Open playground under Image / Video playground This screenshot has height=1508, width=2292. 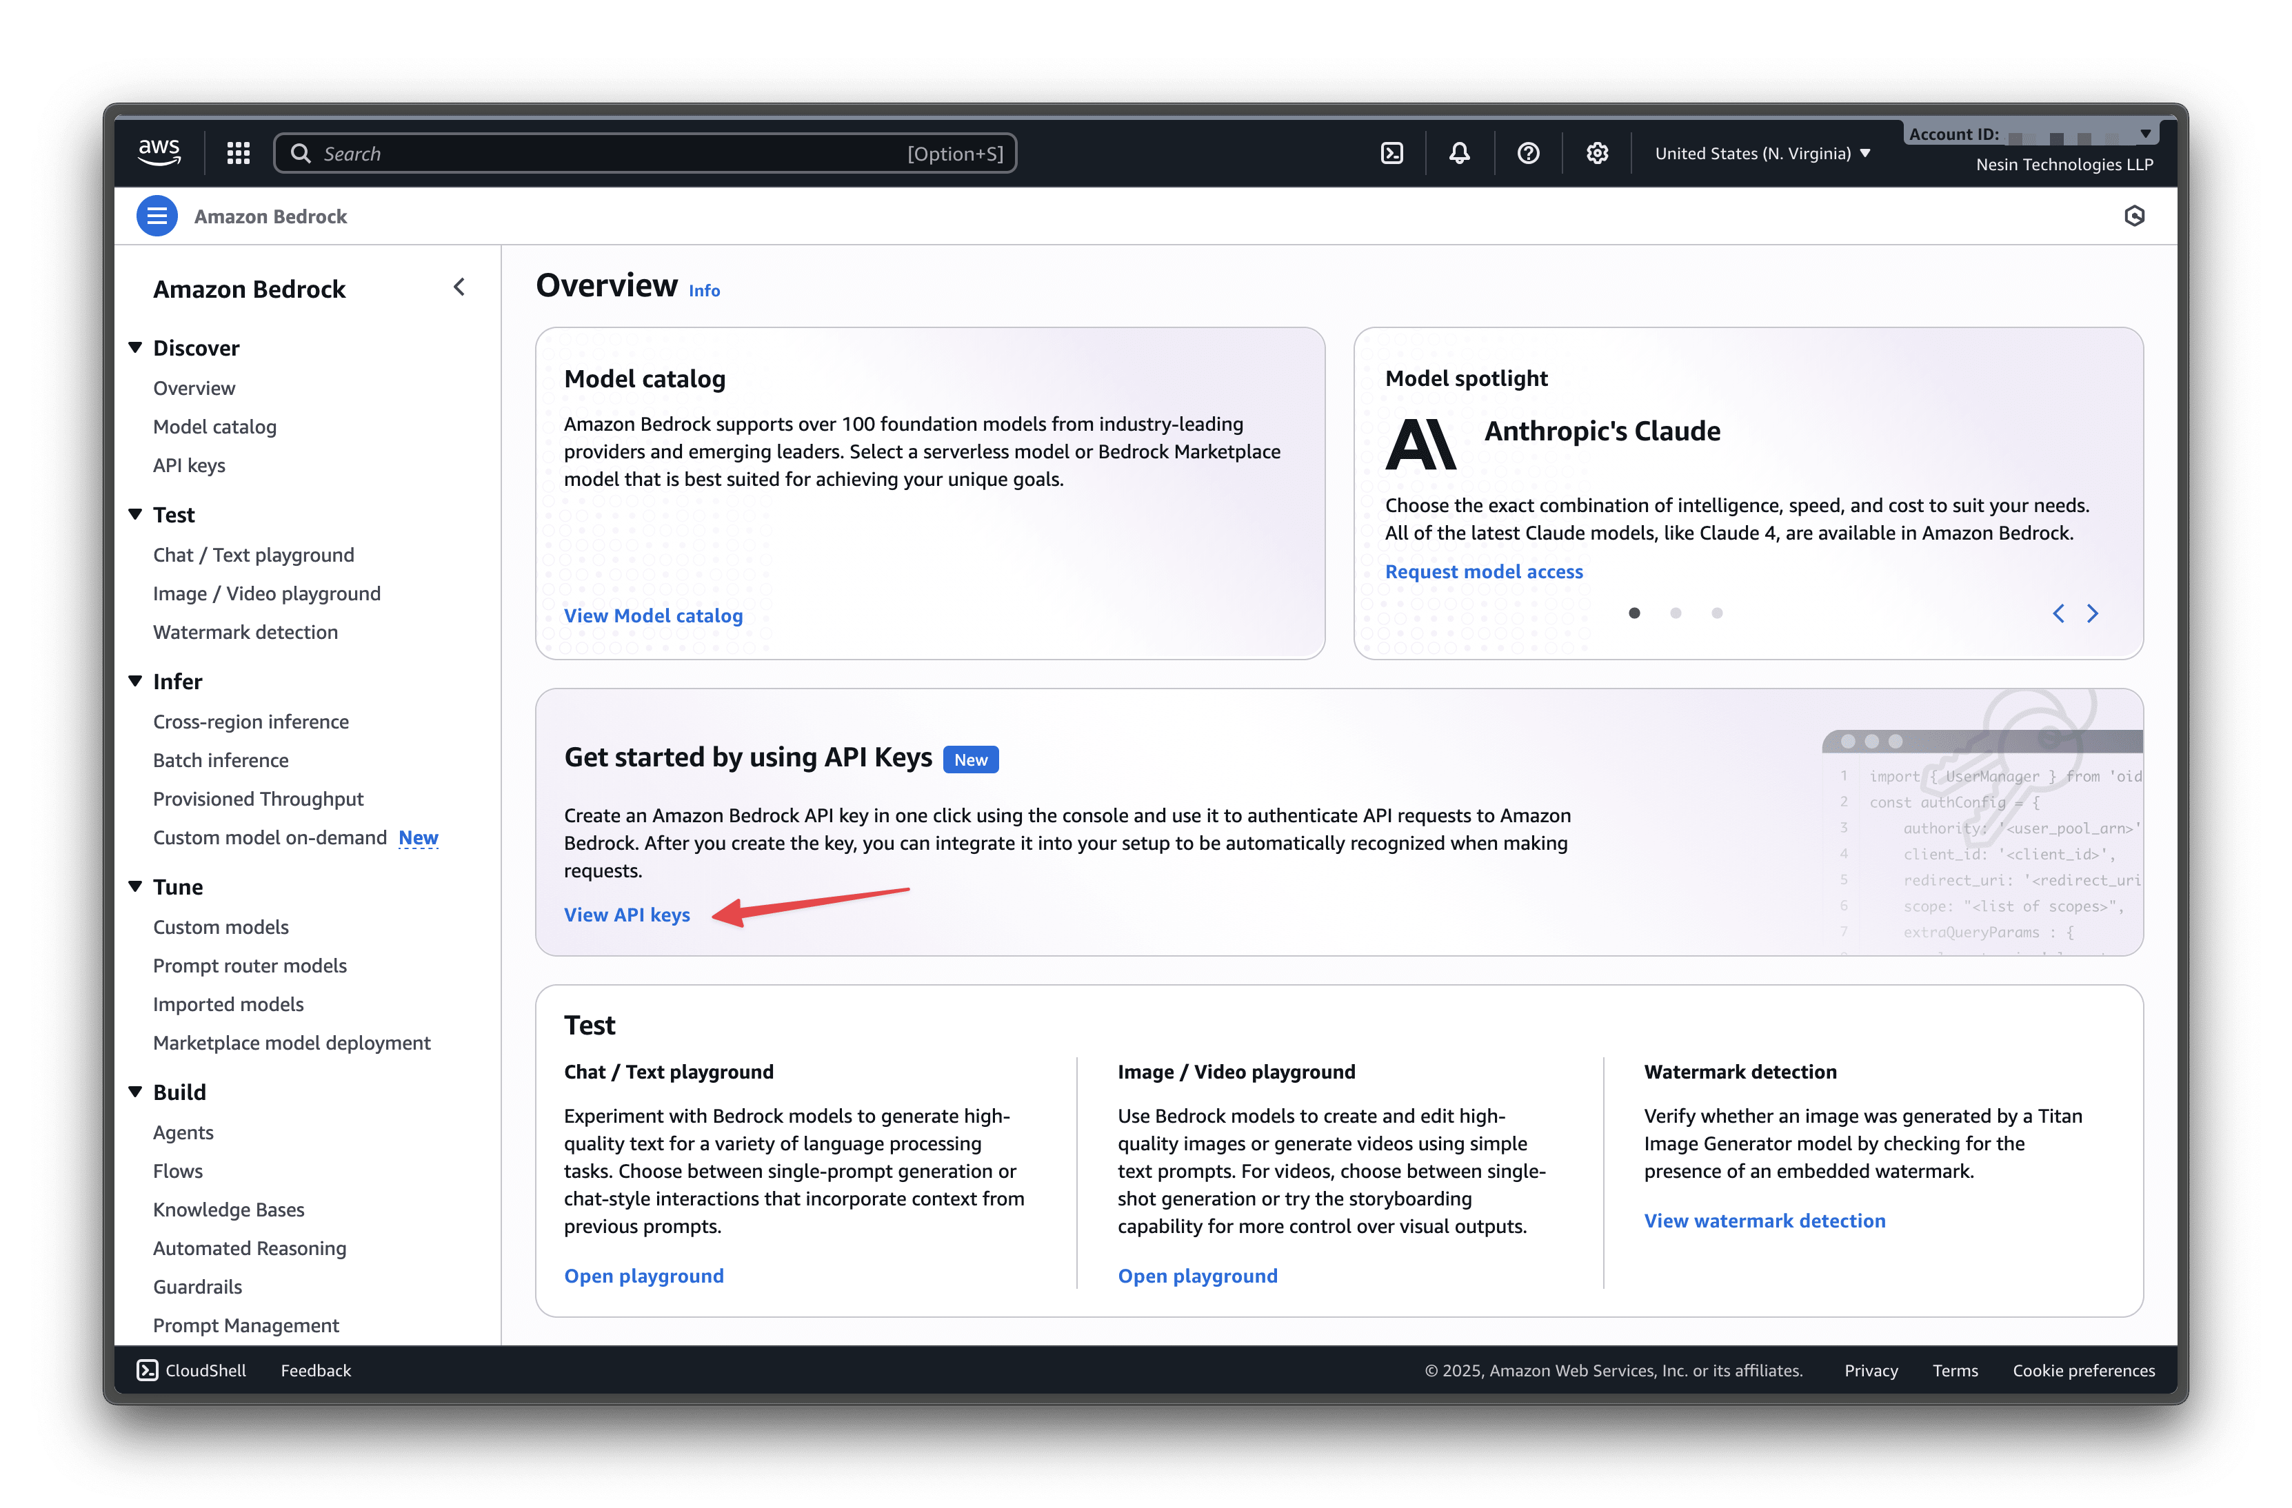tap(1197, 1275)
